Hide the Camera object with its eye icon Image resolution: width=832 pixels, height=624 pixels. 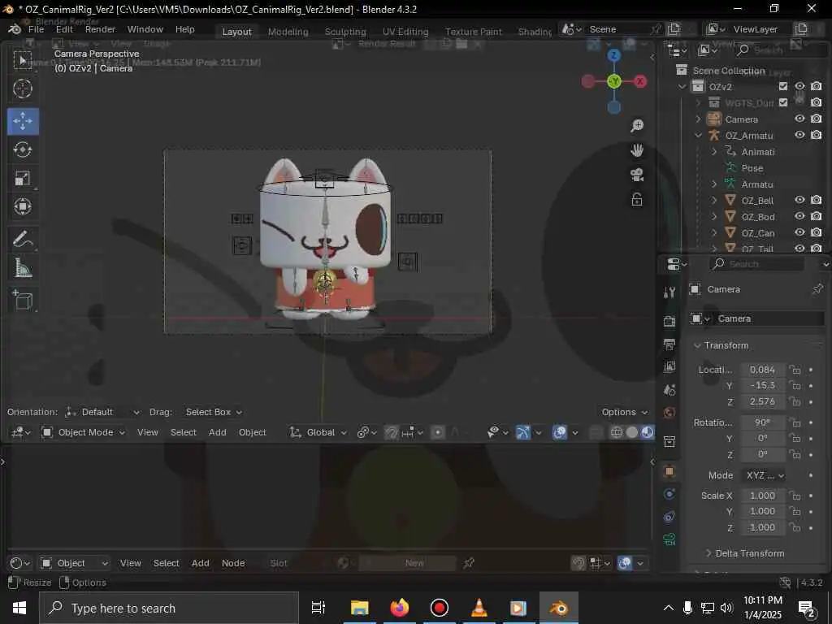click(x=799, y=119)
